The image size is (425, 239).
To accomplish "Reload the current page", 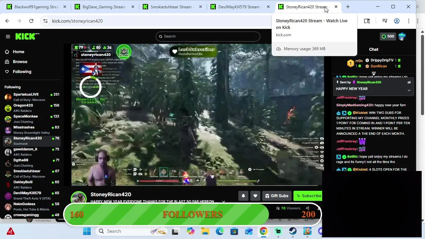I will (31, 21).
